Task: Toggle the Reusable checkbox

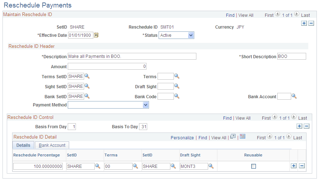Action: pyautogui.click(x=253, y=166)
